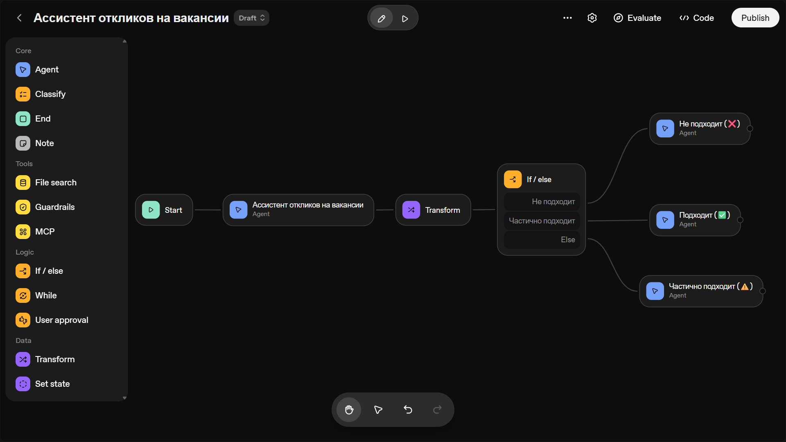Viewport: 786px width, 442px height.
Task: Switch to preview mode play toggle
Action: pos(404,18)
